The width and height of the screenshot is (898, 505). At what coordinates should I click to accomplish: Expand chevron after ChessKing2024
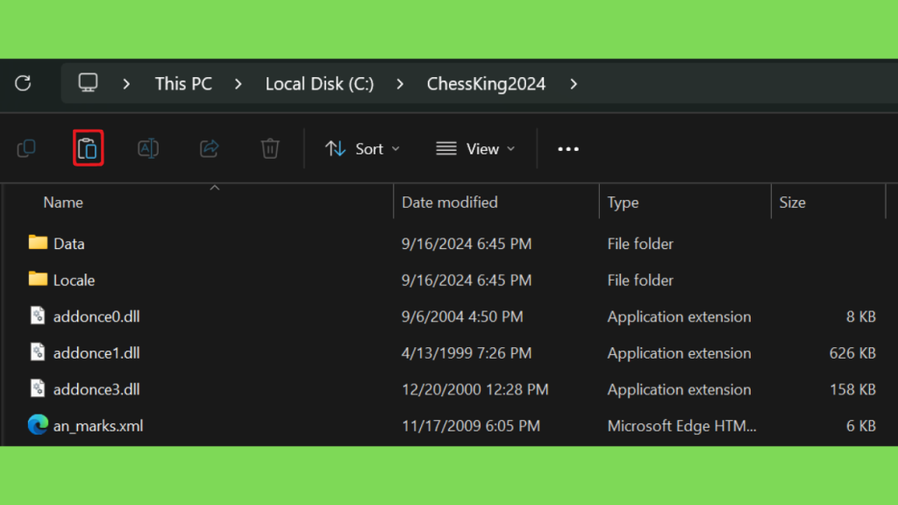(x=574, y=84)
